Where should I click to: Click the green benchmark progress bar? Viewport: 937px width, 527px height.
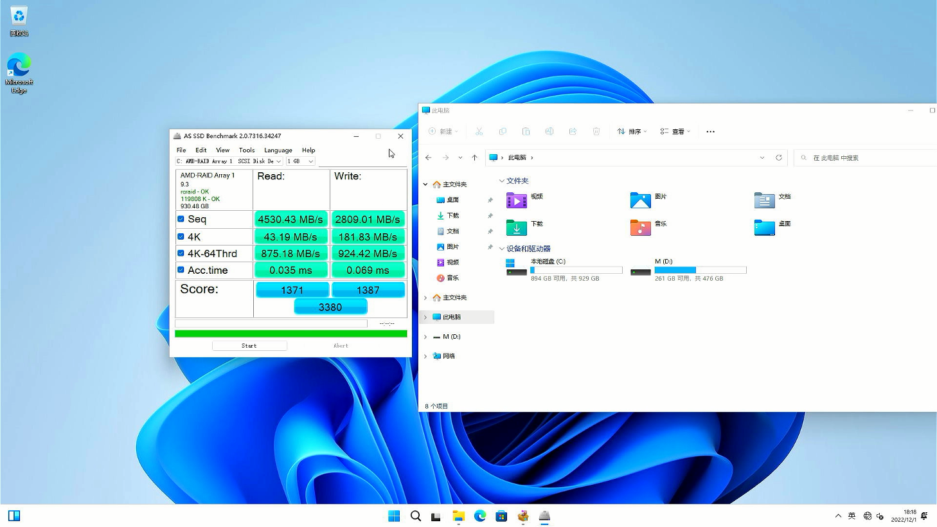[291, 334]
